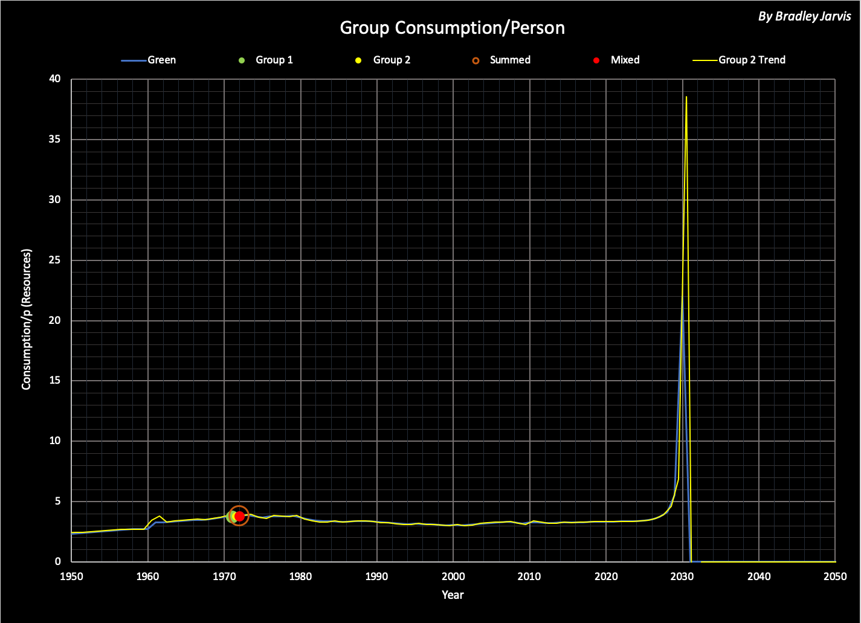Select the horizontal axis title 'Year'
The image size is (861, 623).
(x=453, y=595)
